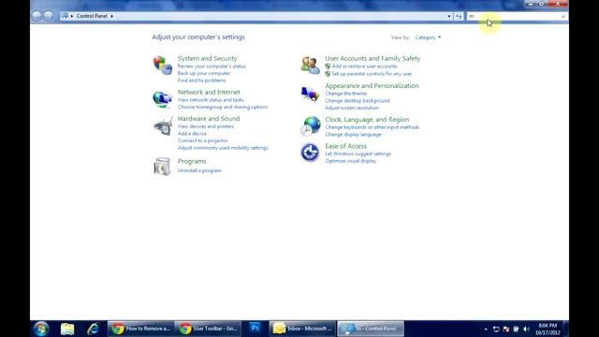Click Change the theme
The height and width of the screenshot is (337, 599).
click(x=345, y=94)
